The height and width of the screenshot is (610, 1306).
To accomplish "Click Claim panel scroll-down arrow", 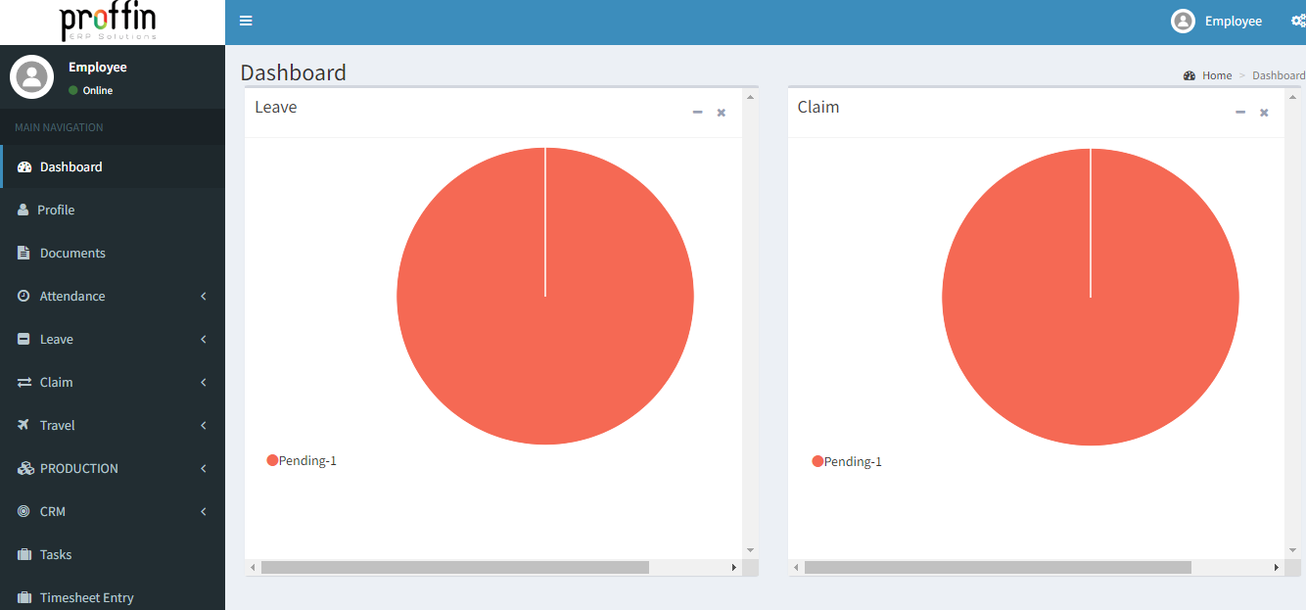I will 1292,550.
